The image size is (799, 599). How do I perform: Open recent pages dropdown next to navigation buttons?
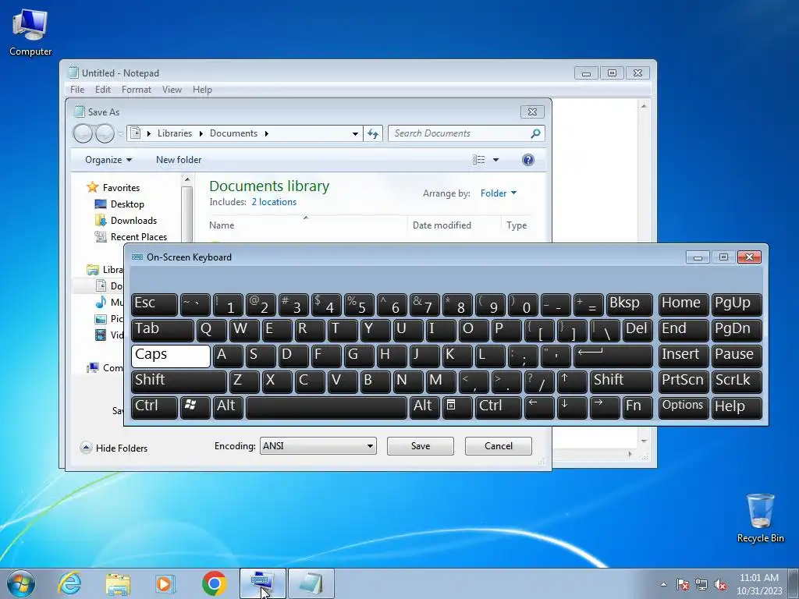pos(121,134)
